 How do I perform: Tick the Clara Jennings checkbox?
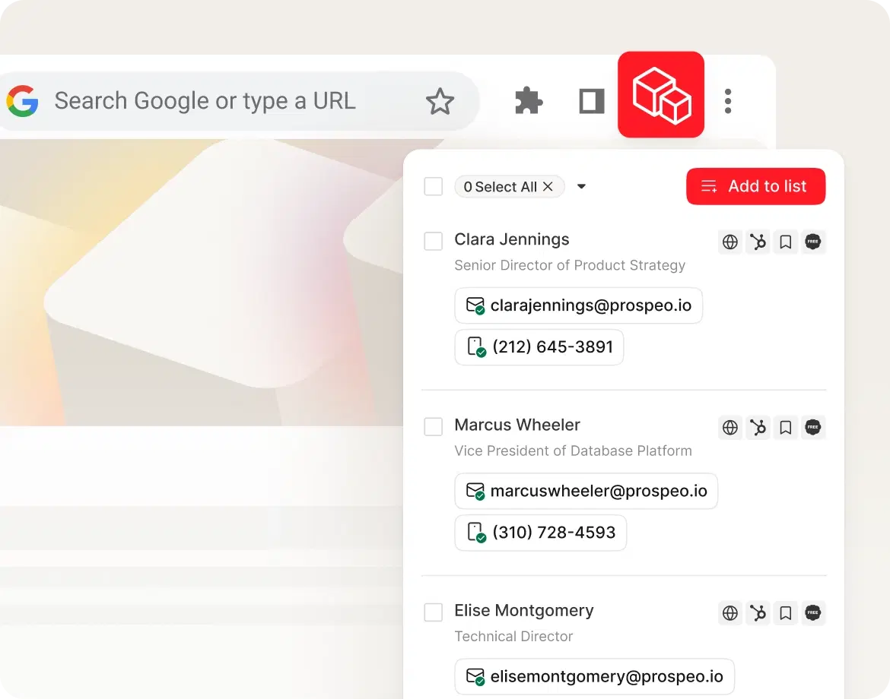pos(434,242)
